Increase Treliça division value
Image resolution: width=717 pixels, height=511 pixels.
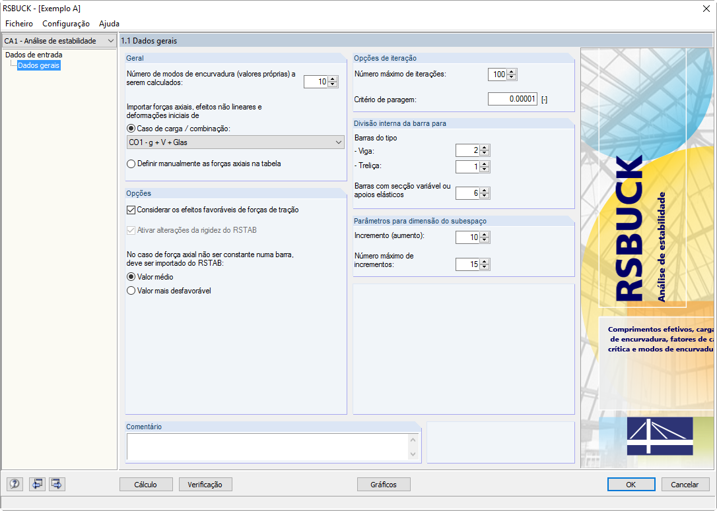click(485, 164)
